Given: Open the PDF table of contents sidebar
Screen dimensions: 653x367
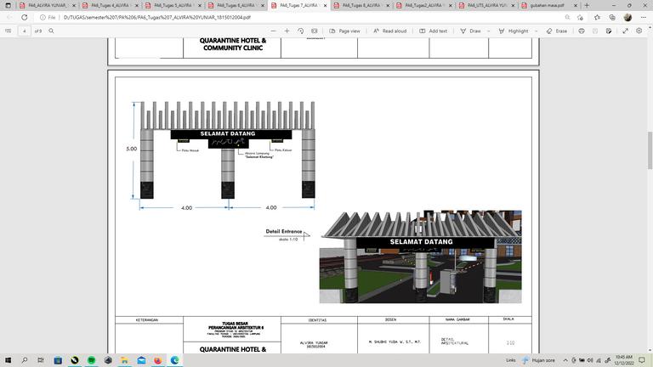Looking at the screenshot, I should 8,31.
